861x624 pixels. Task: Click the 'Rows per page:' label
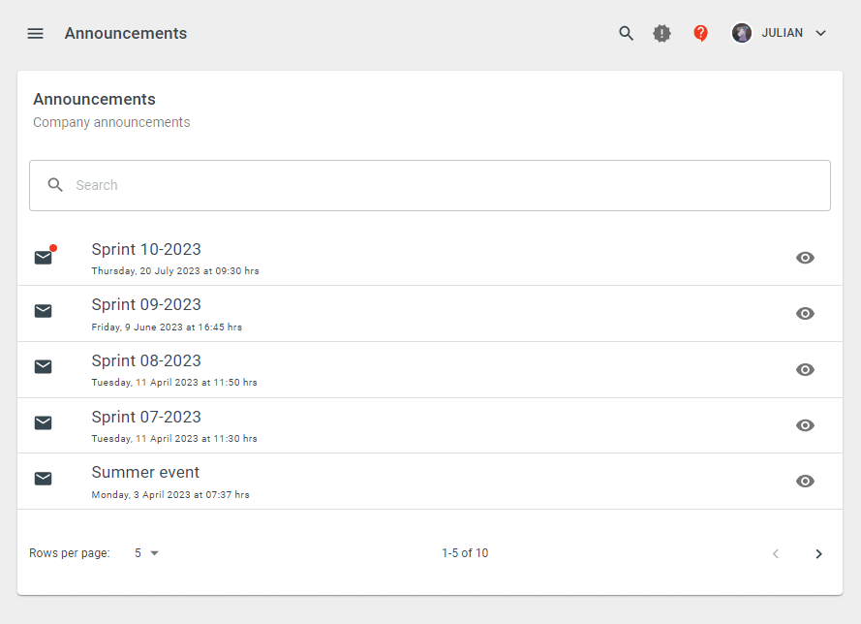(69, 553)
